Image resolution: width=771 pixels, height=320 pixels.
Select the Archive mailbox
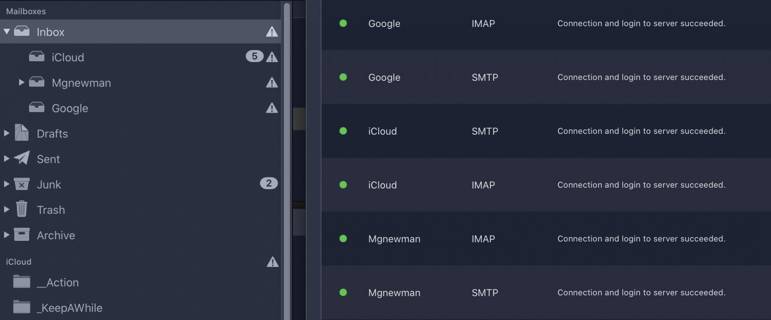point(56,235)
